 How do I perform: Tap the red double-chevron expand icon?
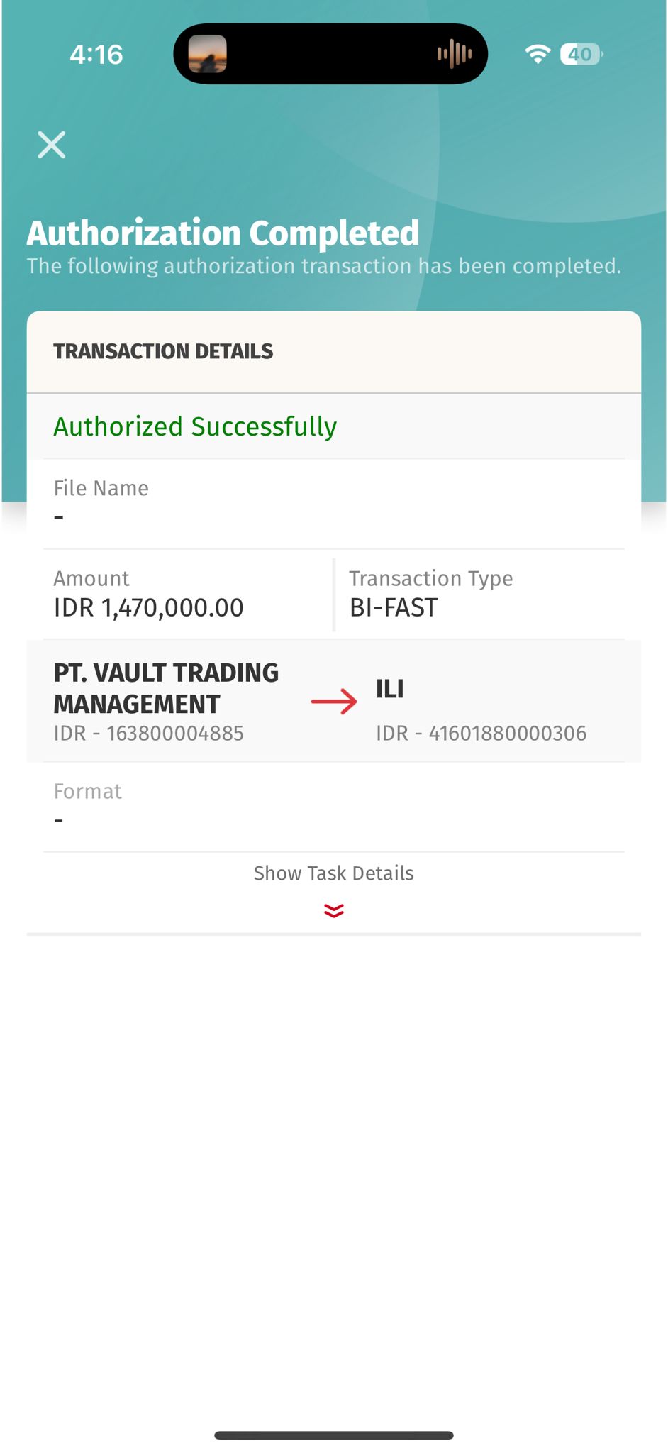click(333, 910)
